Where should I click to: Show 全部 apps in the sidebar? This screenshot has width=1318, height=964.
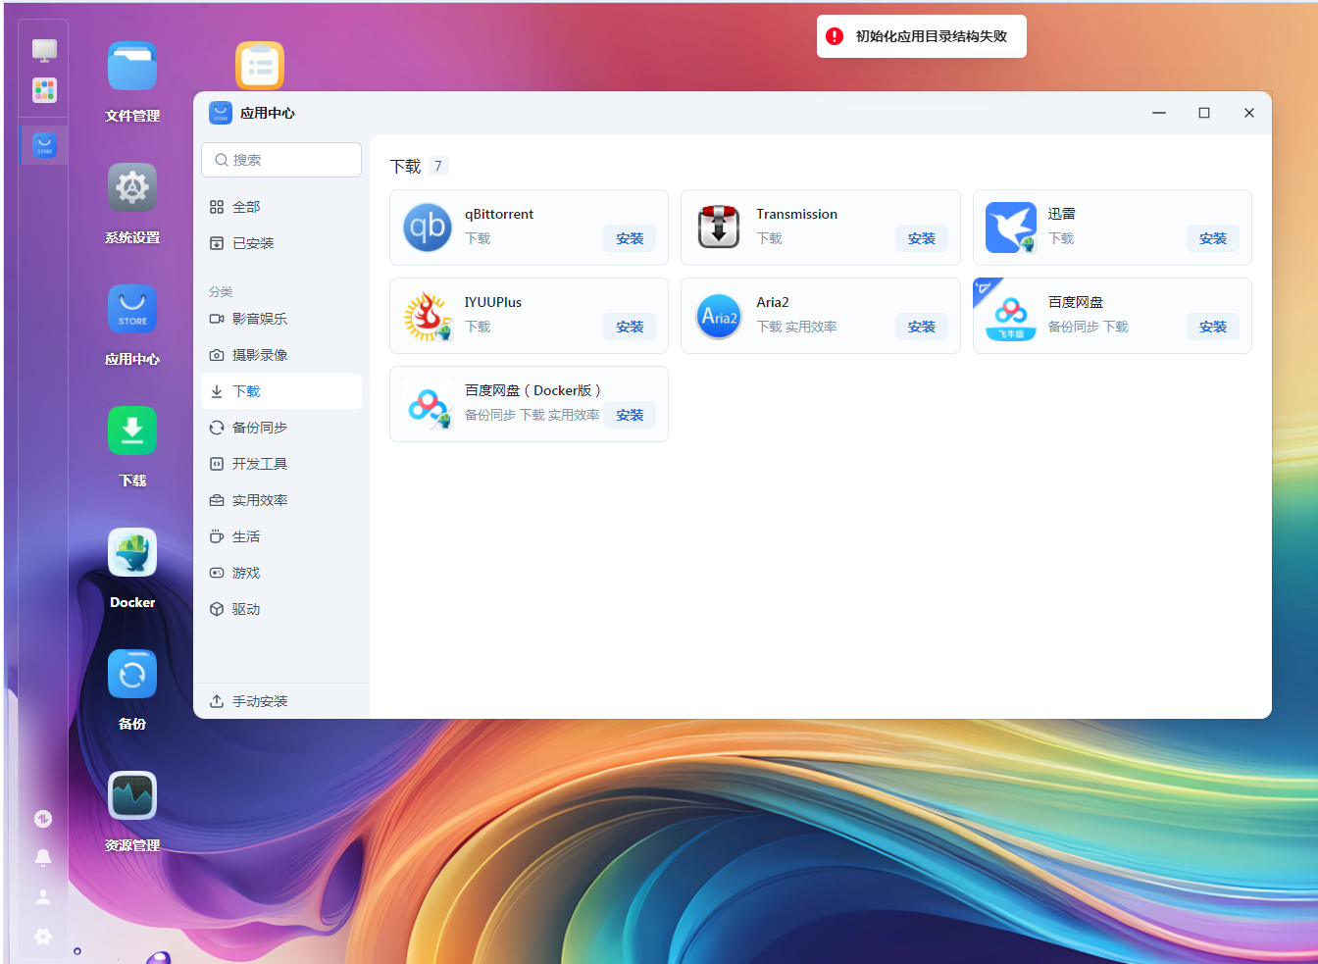281,207
